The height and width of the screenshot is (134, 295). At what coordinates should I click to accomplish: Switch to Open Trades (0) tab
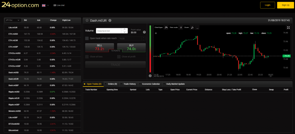(93, 84)
